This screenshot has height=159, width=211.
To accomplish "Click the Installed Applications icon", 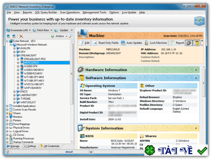I will (11, 106).
